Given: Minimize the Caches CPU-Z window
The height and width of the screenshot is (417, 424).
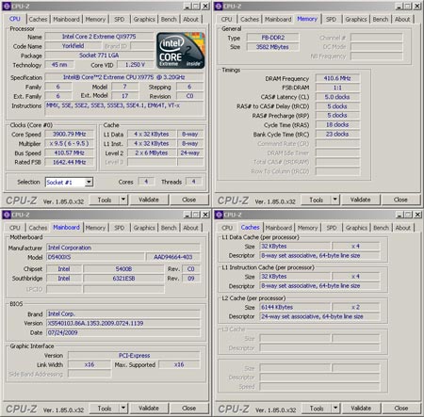Looking at the screenshot, I should click(x=400, y=215).
